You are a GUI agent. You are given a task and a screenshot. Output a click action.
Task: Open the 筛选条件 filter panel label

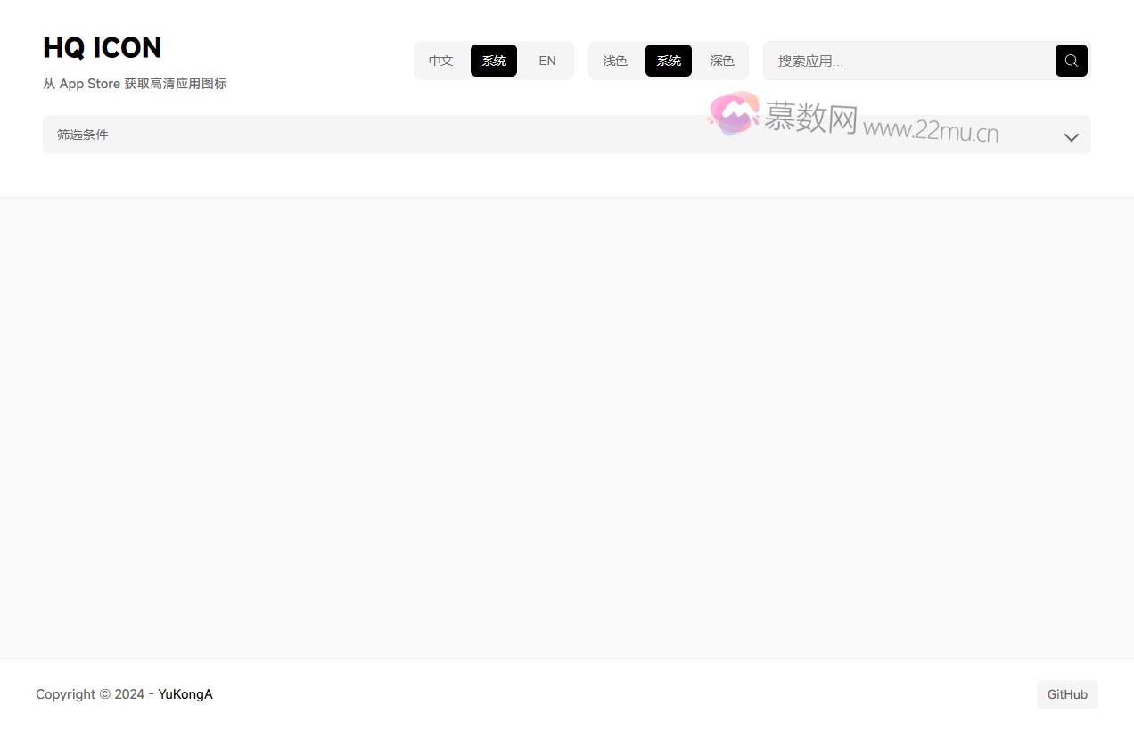(83, 135)
